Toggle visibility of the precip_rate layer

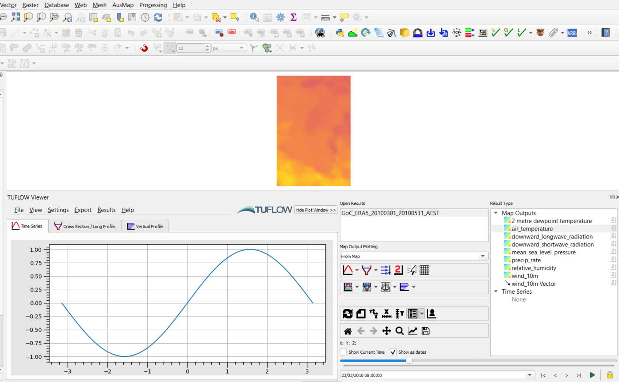point(507,260)
